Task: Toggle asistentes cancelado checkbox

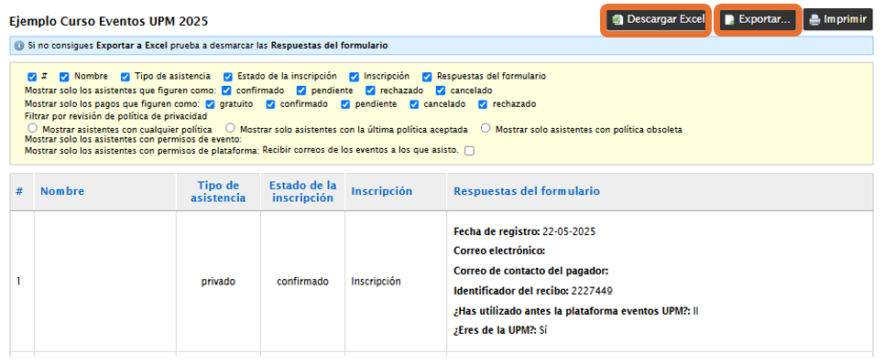Action: pyautogui.click(x=441, y=91)
